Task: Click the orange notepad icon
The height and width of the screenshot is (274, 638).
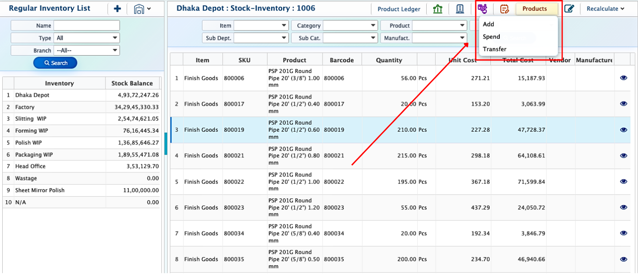Action: point(504,9)
